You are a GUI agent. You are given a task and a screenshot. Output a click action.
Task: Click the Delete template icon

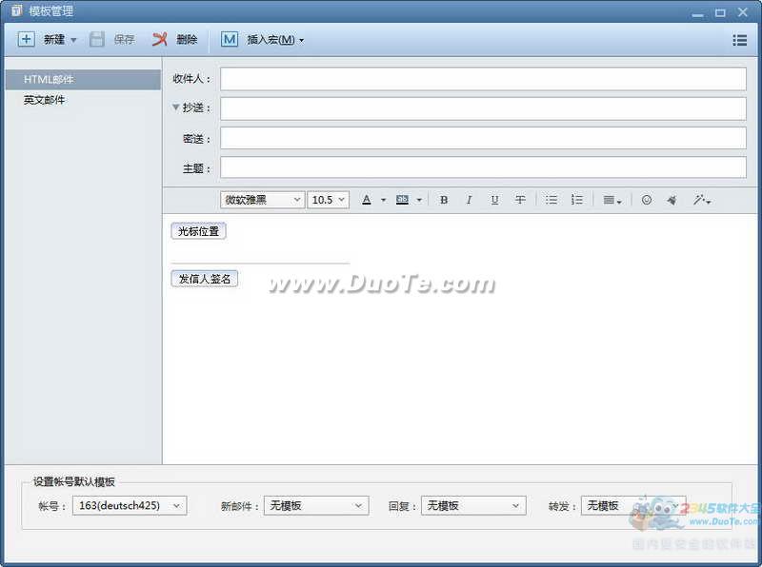(x=160, y=39)
